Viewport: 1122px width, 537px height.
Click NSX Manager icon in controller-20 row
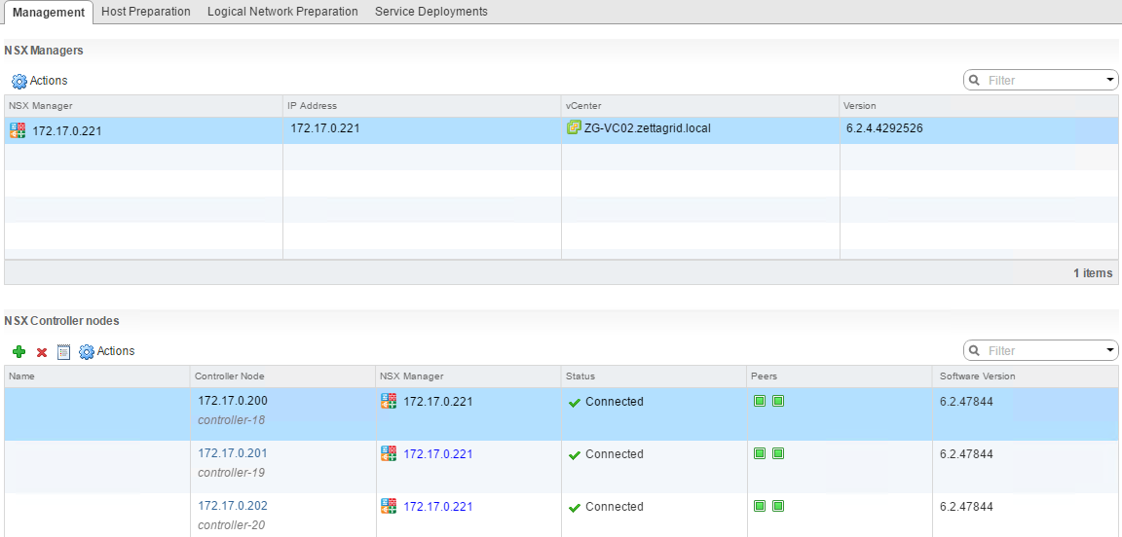pyautogui.click(x=389, y=506)
